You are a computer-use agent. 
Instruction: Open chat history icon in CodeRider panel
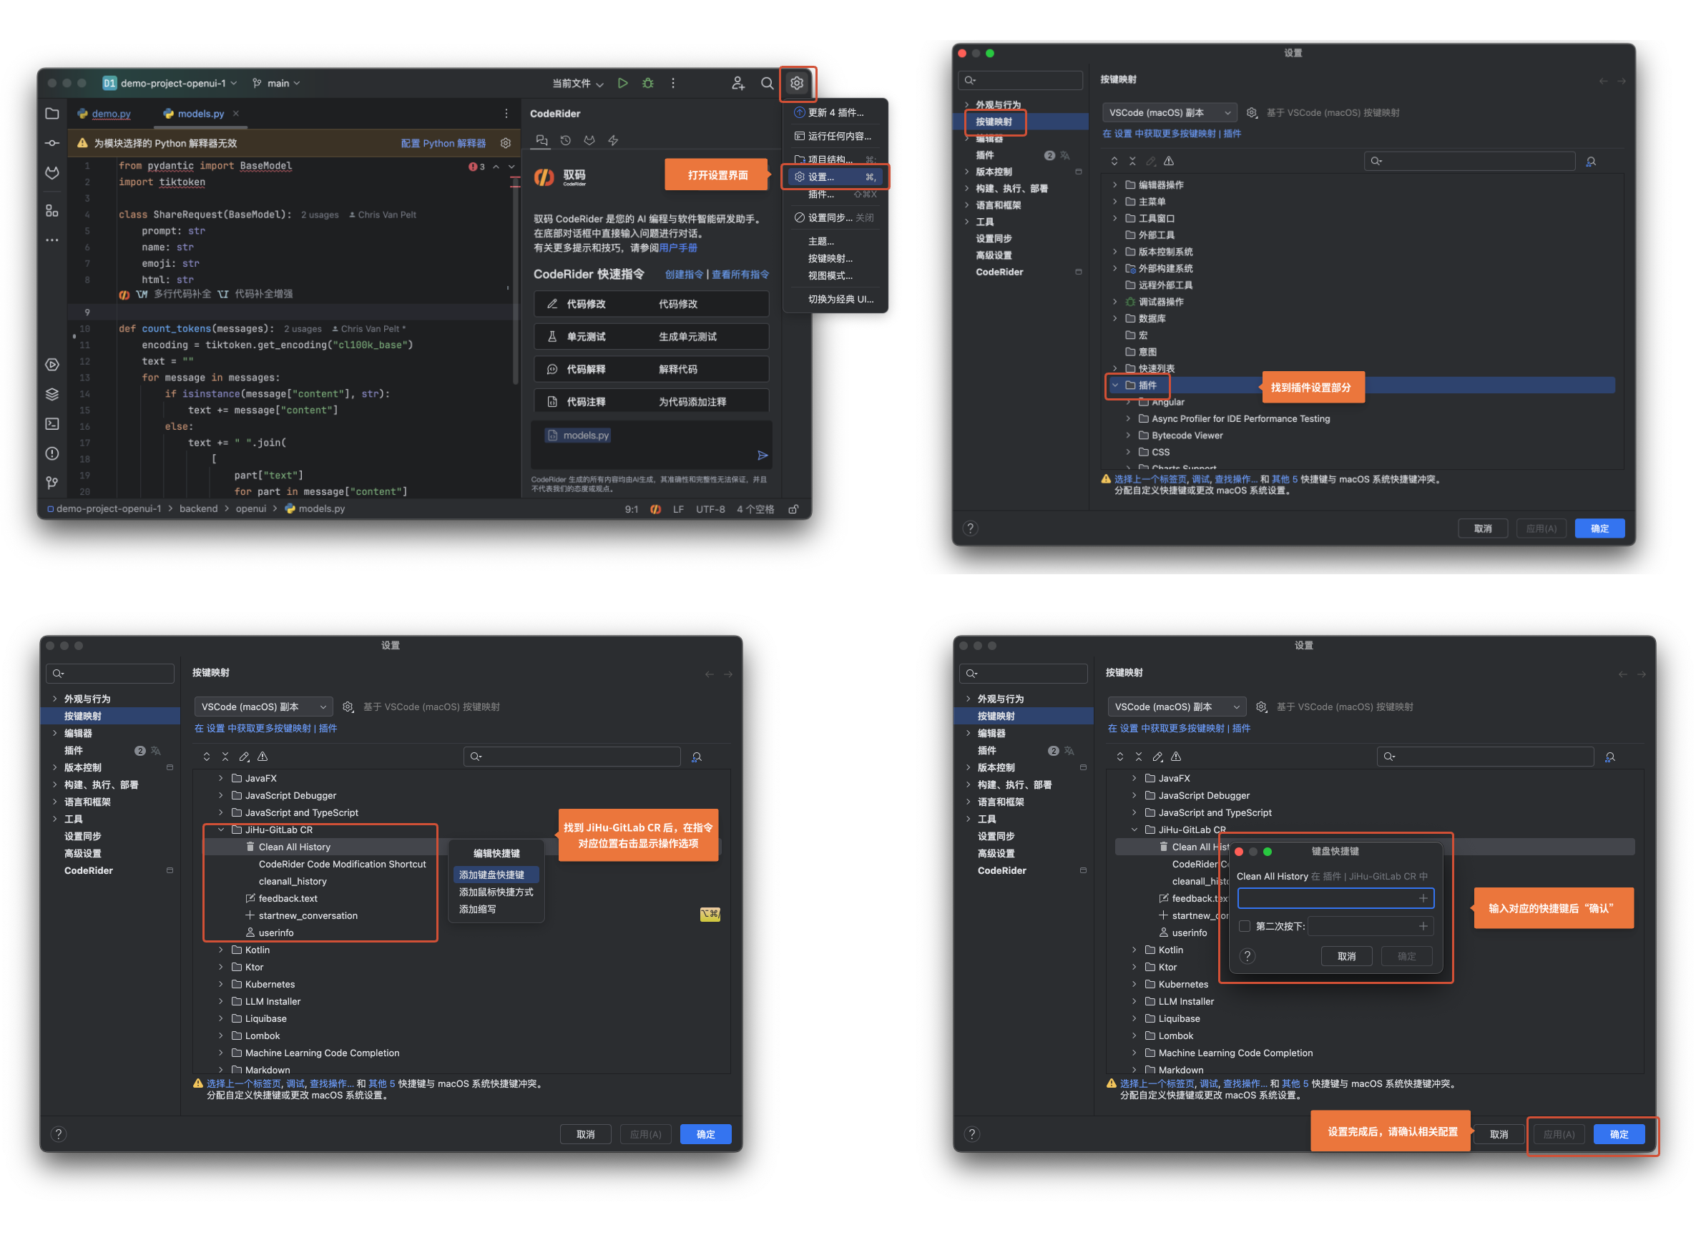(x=565, y=140)
